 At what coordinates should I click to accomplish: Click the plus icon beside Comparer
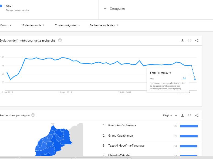105,8
